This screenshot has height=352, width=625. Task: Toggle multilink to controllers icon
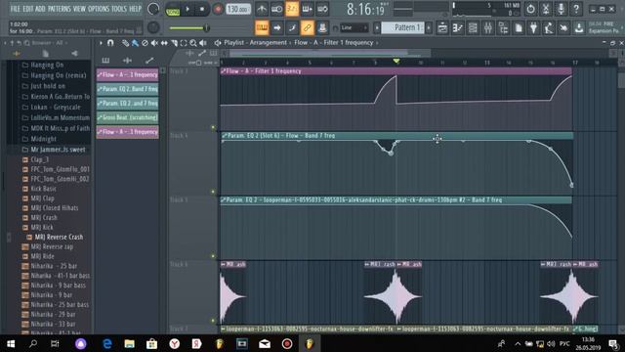tap(307, 27)
